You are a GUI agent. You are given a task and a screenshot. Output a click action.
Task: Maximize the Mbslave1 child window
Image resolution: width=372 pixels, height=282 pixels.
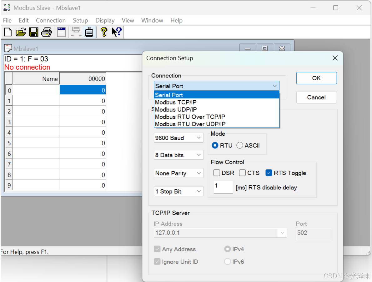coord(265,48)
